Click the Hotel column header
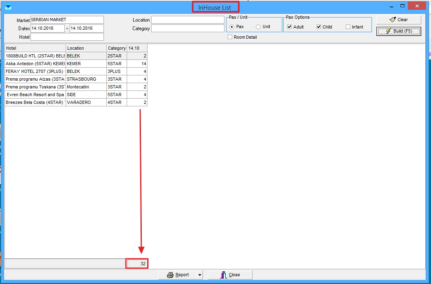 [35, 48]
